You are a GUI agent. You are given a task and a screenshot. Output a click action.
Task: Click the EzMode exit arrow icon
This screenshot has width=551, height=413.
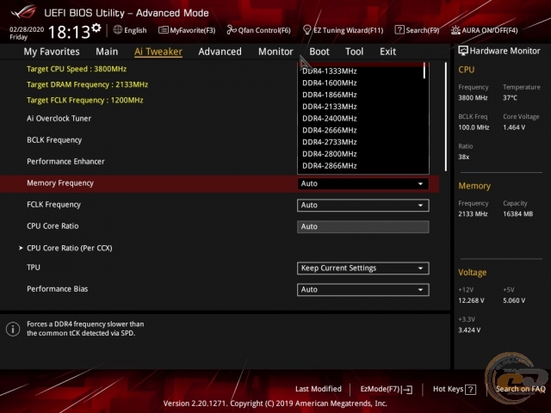tap(407, 390)
